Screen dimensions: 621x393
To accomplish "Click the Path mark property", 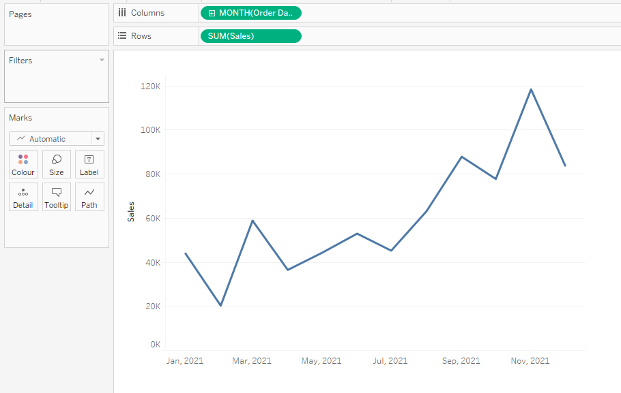I will coord(89,197).
